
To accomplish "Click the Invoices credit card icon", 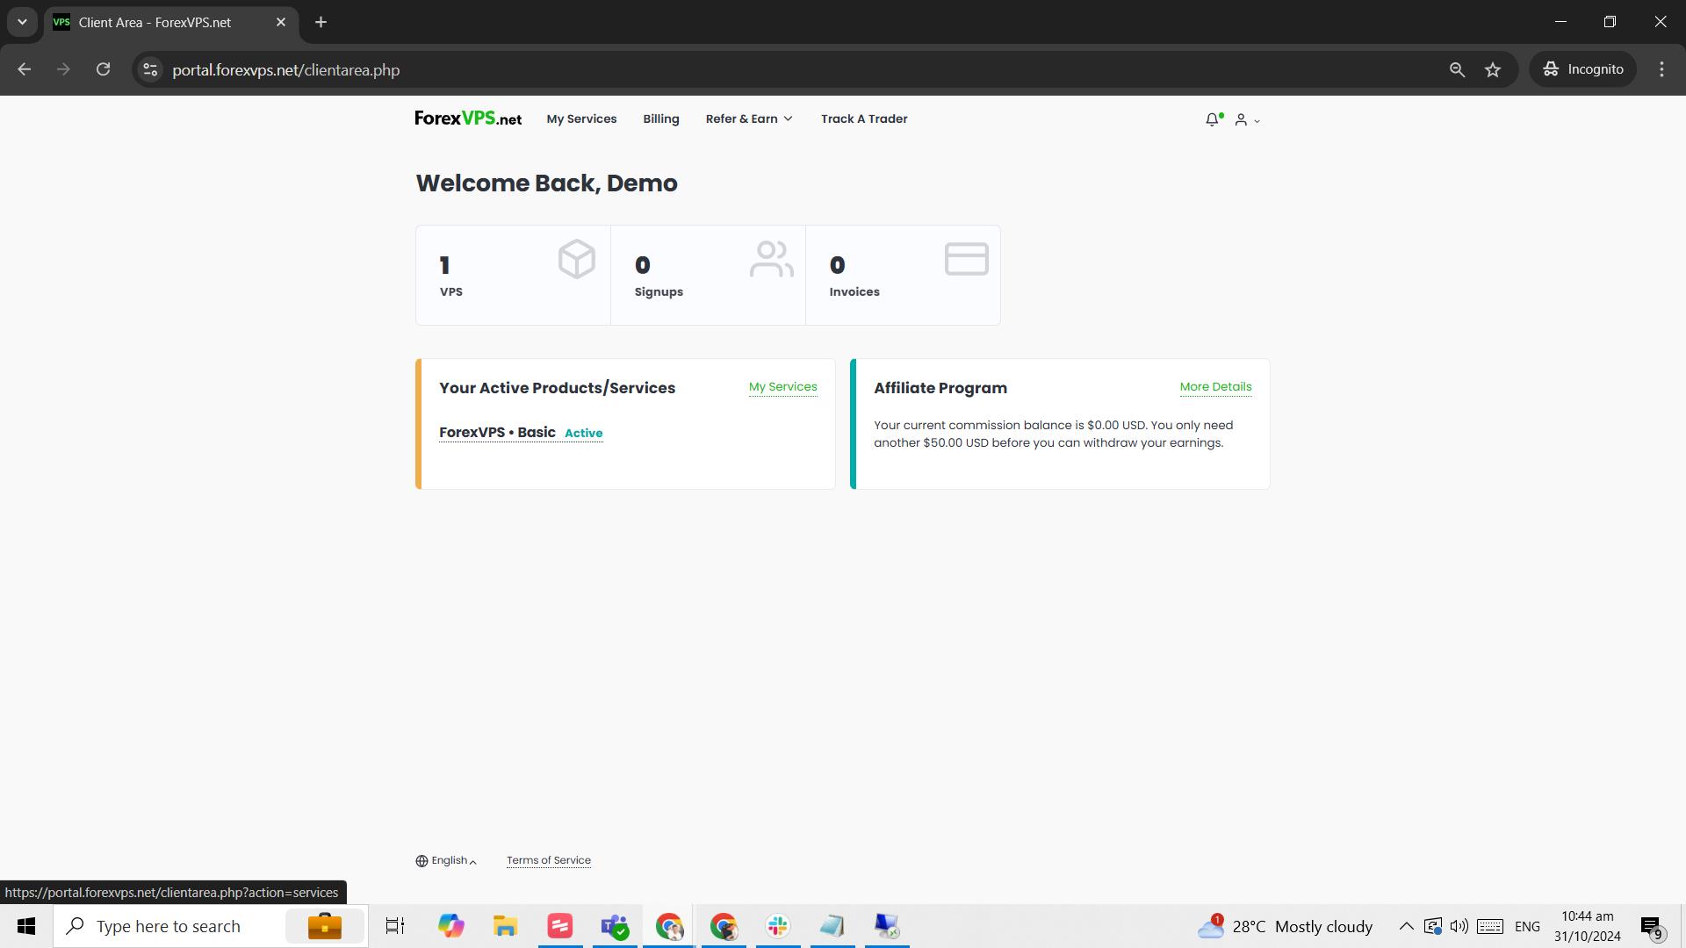I will click(x=967, y=259).
